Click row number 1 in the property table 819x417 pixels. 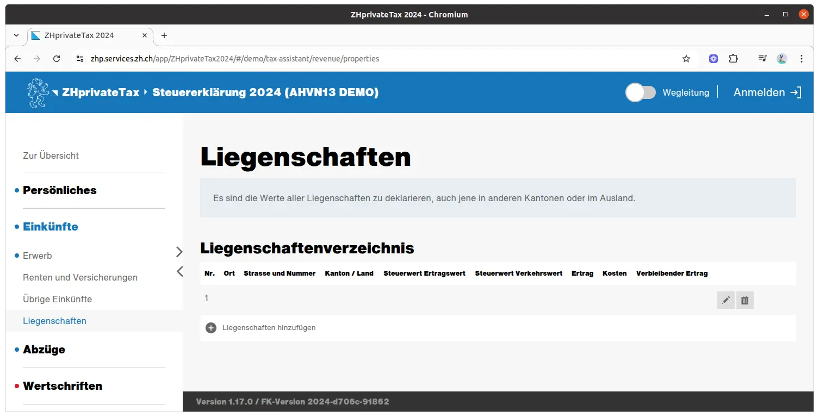pyautogui.click(x=207, y=298)
